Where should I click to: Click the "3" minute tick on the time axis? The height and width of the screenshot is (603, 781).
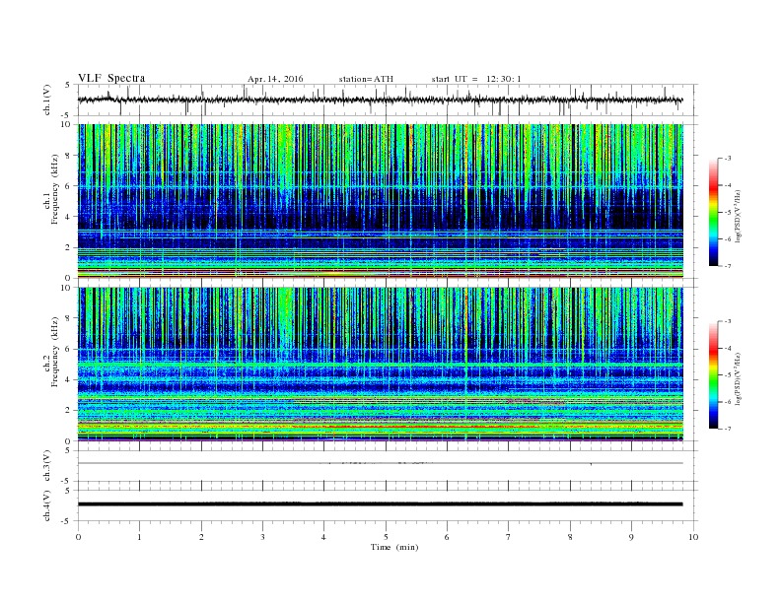263,537
